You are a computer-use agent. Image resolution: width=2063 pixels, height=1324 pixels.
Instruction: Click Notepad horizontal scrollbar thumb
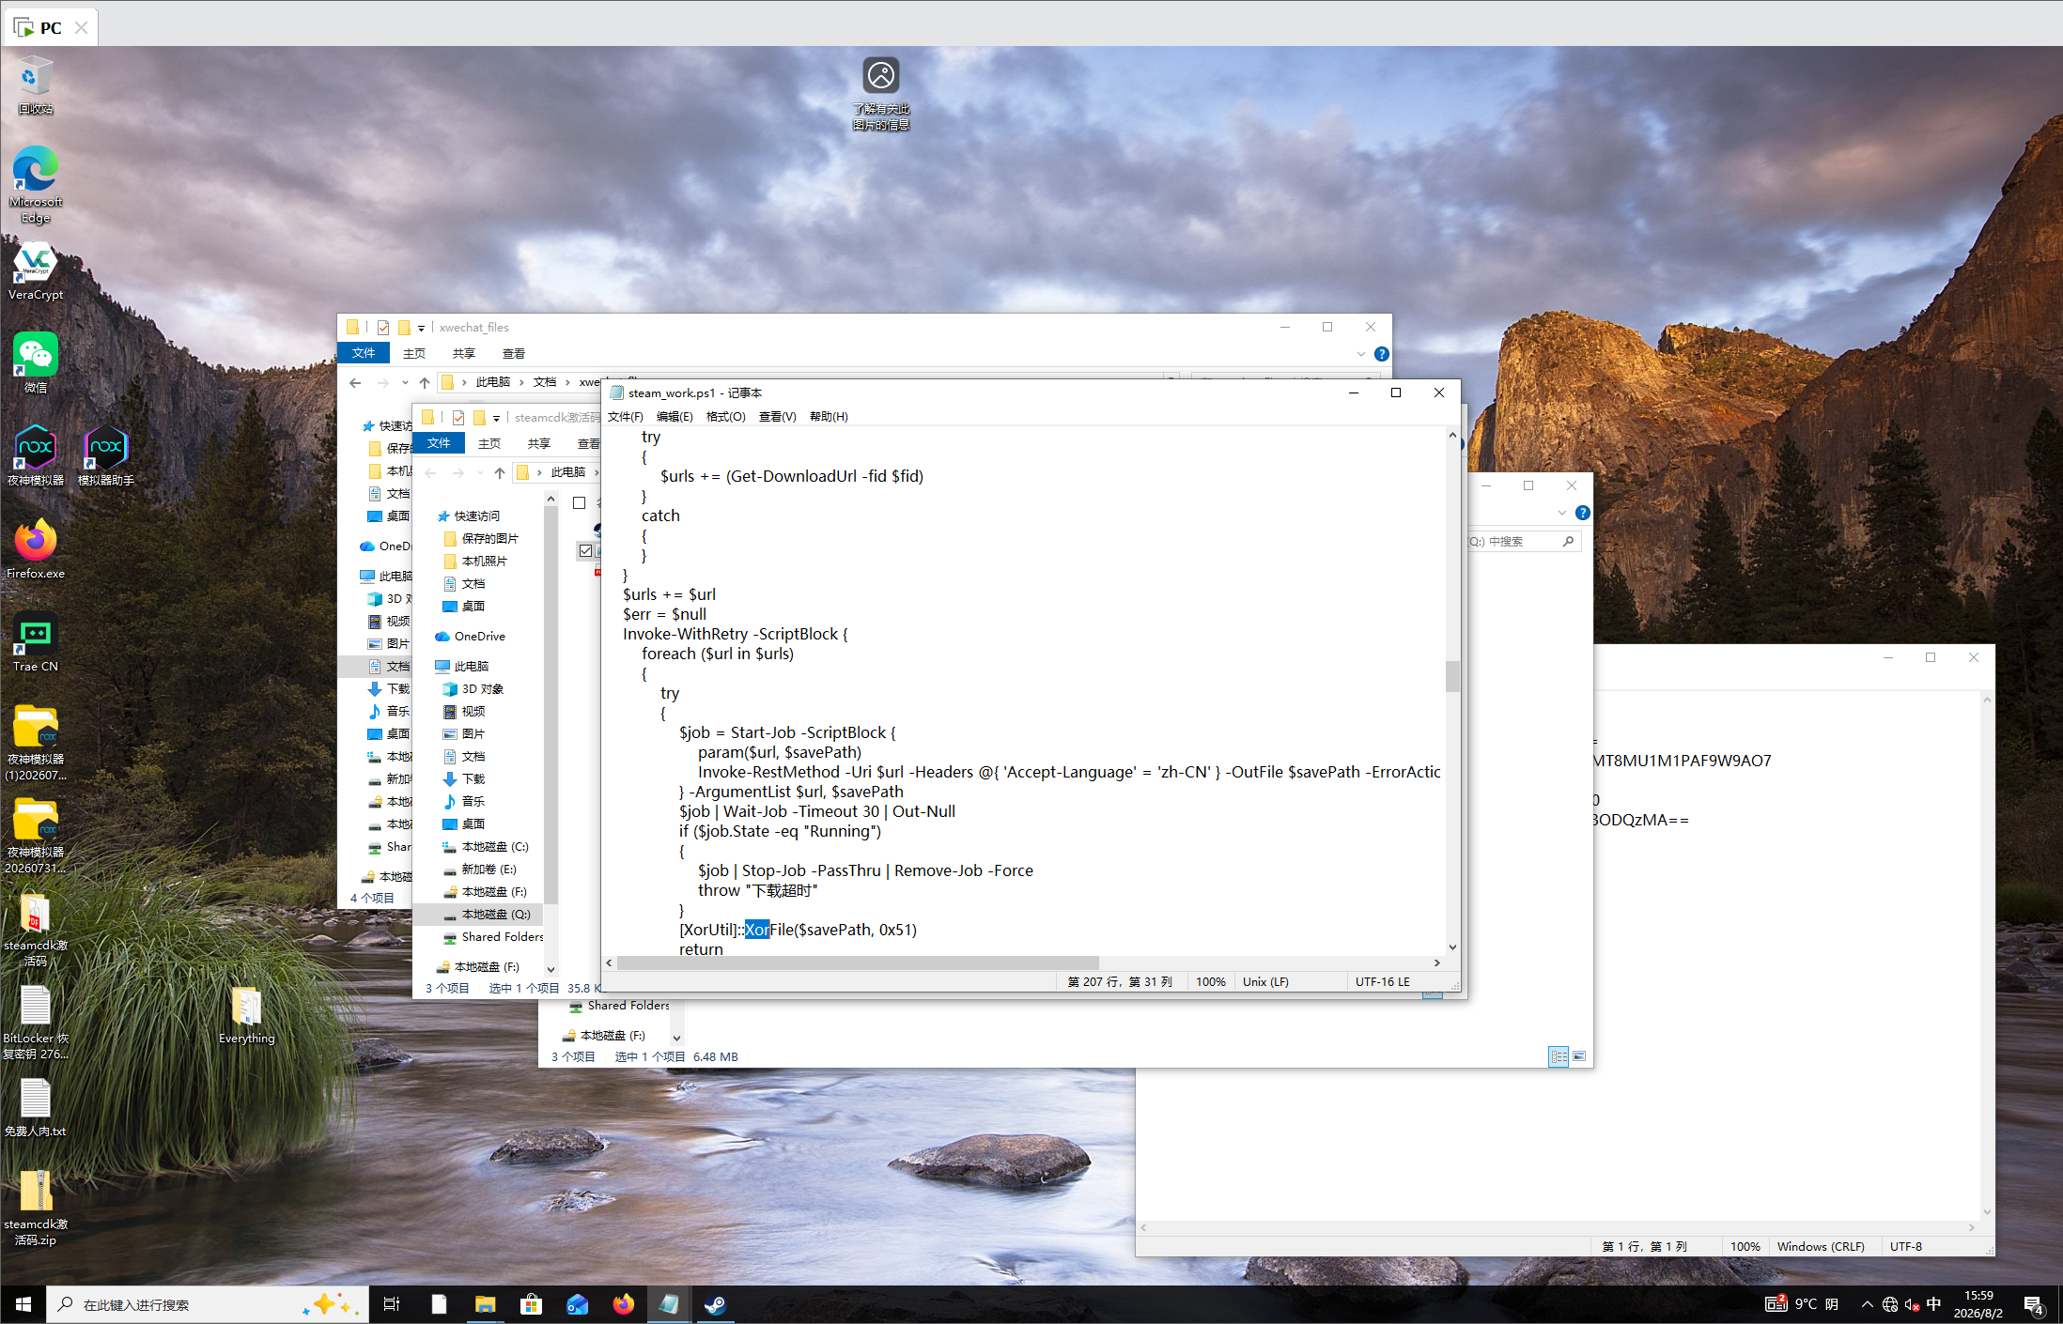(x=858, y=963)
